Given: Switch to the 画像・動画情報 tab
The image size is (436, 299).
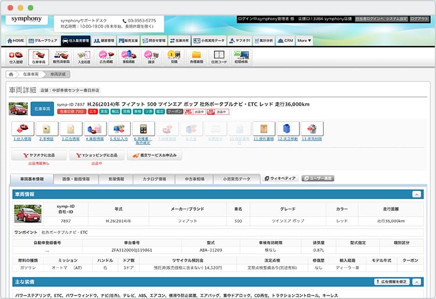Looking at the screenshot, I should tap(77, 179).
